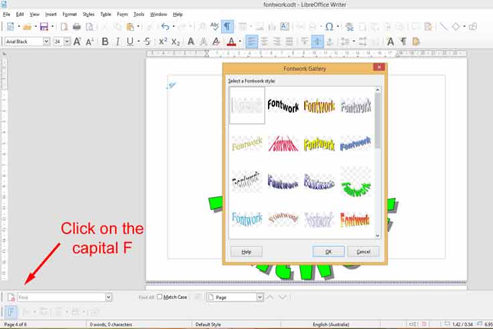
Task: Toggle Align Left paragraph button
Action: coord(252,42)
